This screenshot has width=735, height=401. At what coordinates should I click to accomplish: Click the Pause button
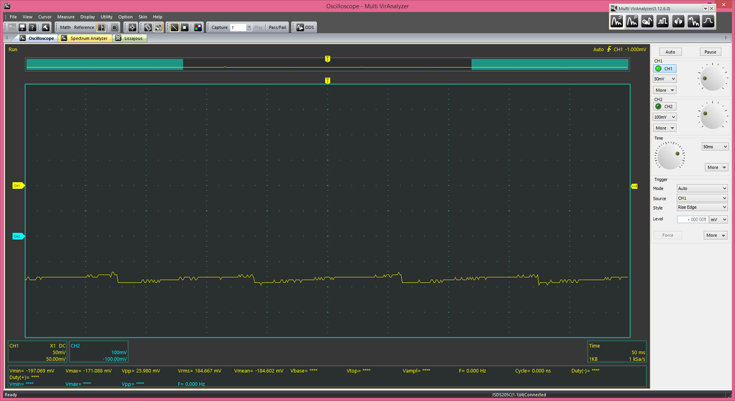coord(710,52)
